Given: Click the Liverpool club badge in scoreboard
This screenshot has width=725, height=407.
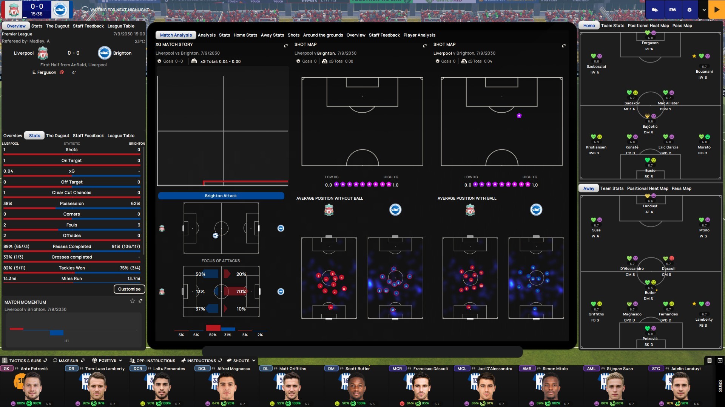Looking at the screenshot, I should coord(14,10).
